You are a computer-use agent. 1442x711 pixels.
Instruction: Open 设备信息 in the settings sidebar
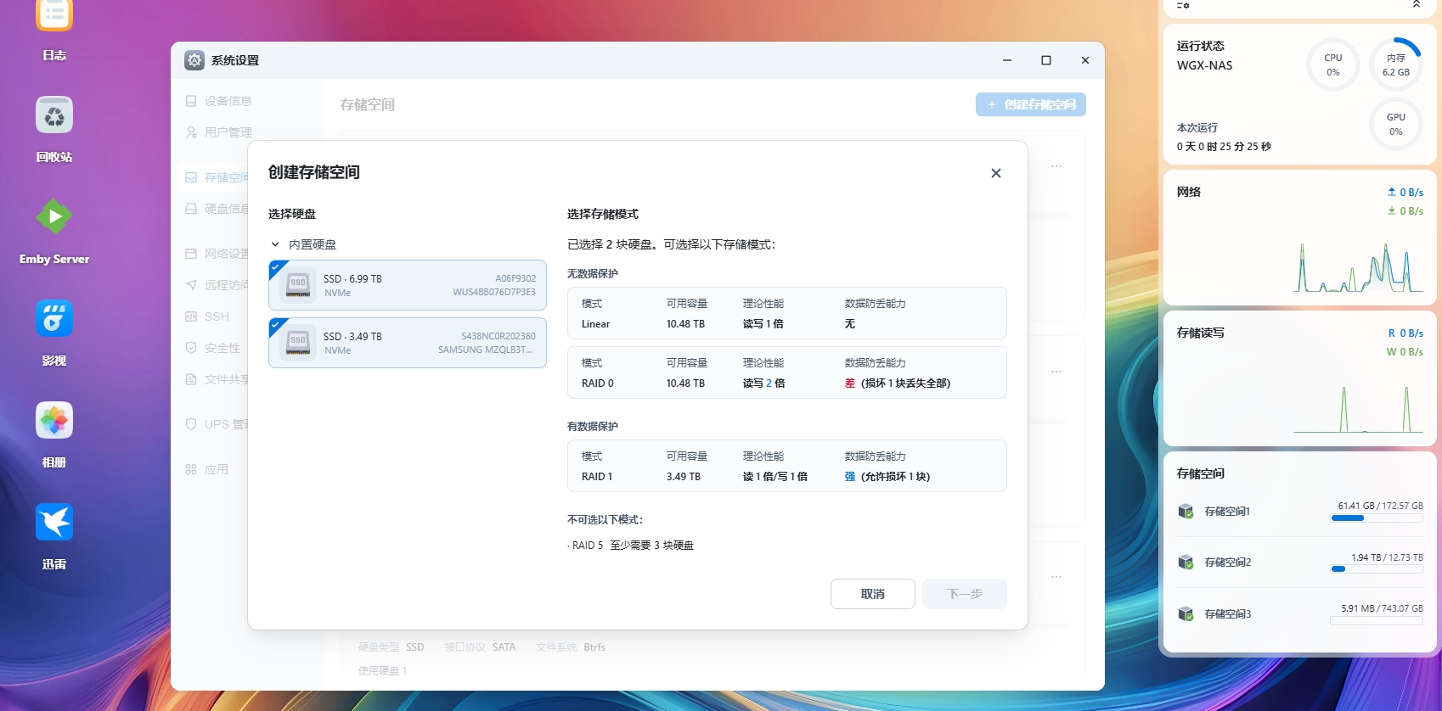pos(219,101)
